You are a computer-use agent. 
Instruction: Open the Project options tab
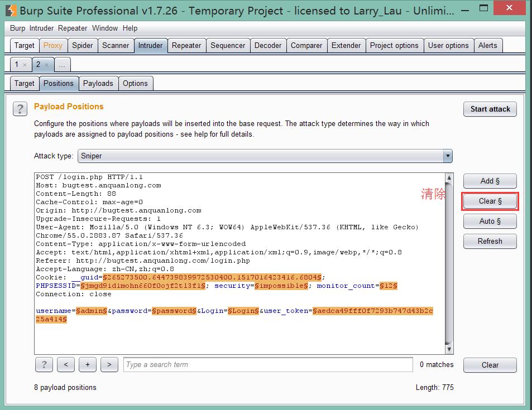point(394,45)
